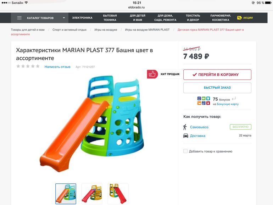Tick the Добавить товар к сравнению checkbox
This screenshot has width=273, height=205.
point(185,151)
